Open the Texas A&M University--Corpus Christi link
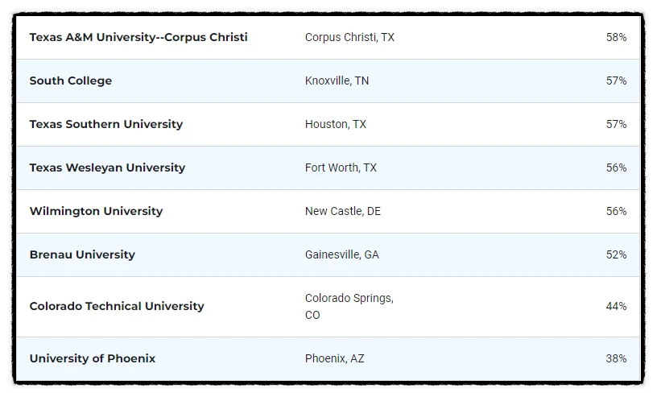Image resolution: width=657 pixels, height=397 pixels. coord(138,37)
